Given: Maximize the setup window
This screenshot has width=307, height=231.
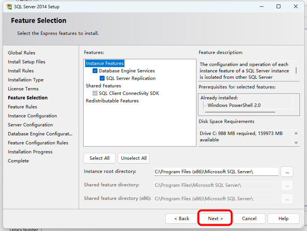Looking at the screenshot, I should [279, 6].
